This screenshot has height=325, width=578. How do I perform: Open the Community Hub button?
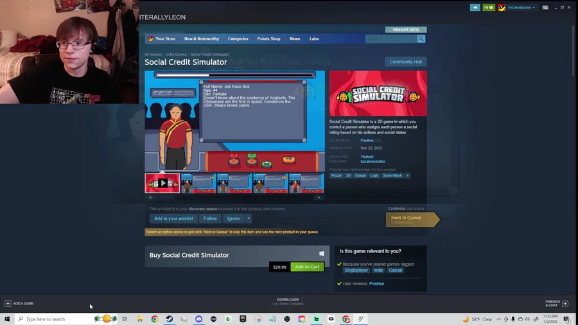pyautogui.click(x=405, y=62)
